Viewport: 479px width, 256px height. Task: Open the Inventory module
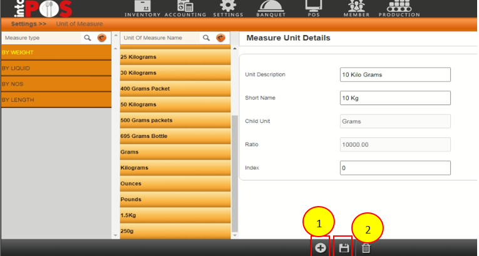click(143, 9)
